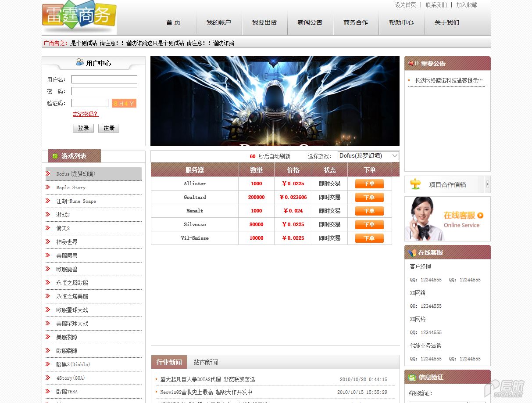The image size is (532, 403).
Task: Select 永恒之塔美服 in game list
Action: coord(93,296)
